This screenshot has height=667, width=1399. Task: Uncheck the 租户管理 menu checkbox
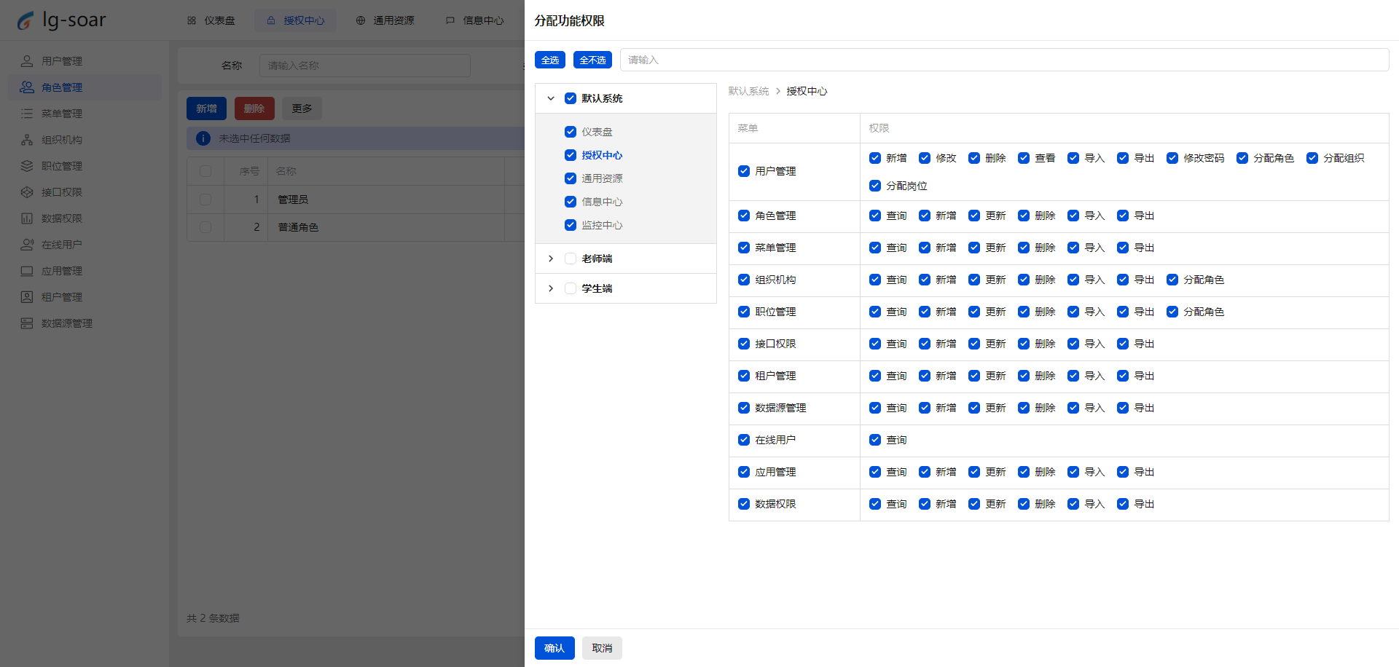[x=744, y=376]
